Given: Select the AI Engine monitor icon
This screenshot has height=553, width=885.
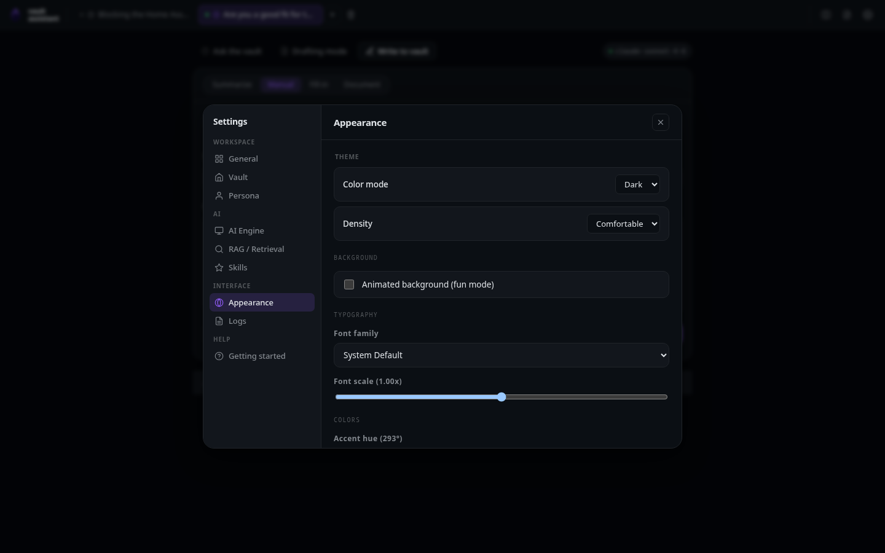Looking at the screenshot, I should (219, 230).
